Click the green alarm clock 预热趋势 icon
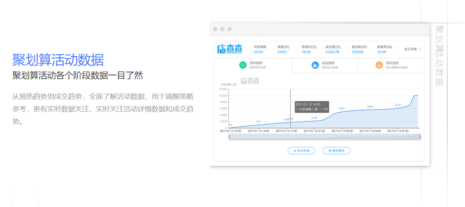This screenshot has width=465, height=207. pyautogui.click(x=243, y=65)
